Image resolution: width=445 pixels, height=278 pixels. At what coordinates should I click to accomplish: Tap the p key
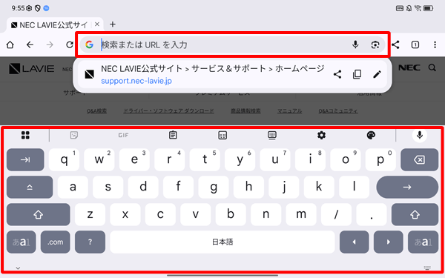pyautogui.click(x=380, y=159)
